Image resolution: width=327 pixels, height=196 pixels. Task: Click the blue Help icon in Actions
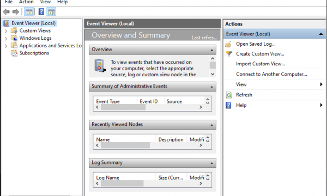(x=228, y=105)
